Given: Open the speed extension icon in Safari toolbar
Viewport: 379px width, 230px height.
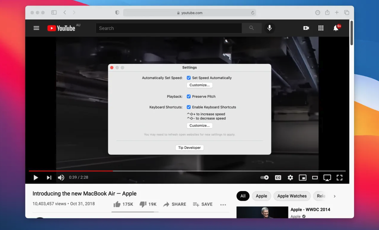Looking at the screenshot, I should coord(318,13).
